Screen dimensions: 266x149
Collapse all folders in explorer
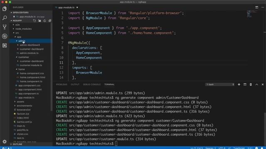(50, 21)
